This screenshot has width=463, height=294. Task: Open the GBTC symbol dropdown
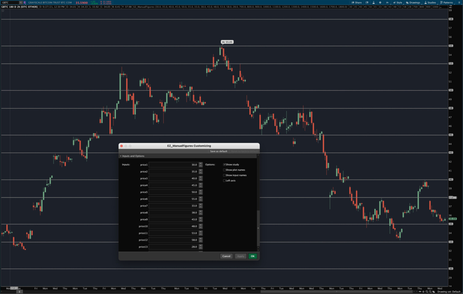[21, 2]
